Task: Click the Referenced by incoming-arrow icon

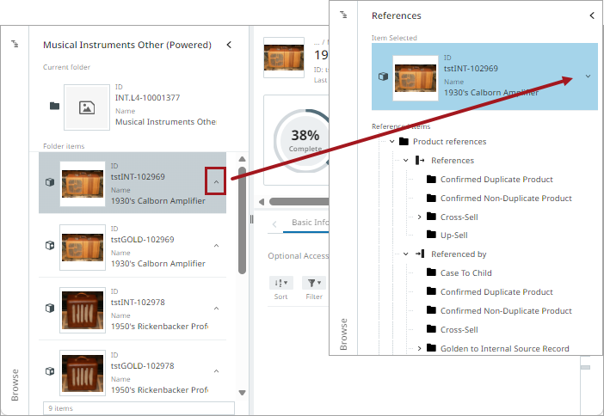Action: tap(420, 254)
